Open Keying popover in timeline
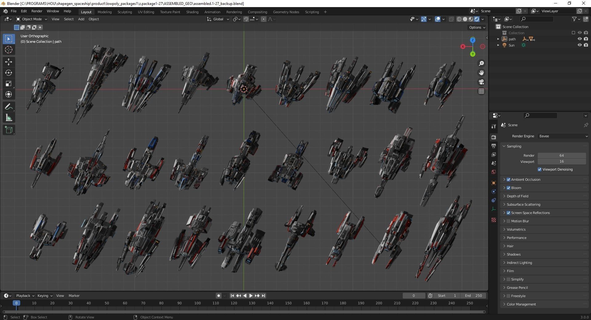Image resolution: width=591 pixels, height=320 pixels. point(45,296)
